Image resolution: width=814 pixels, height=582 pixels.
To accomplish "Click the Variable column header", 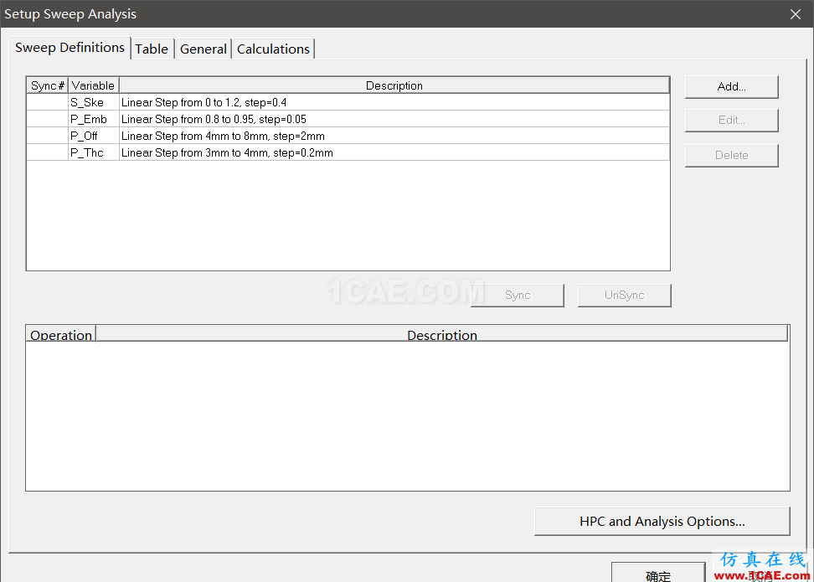I will point(94,85).
